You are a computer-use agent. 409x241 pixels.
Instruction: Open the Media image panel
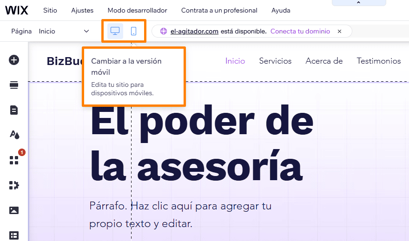tap(14, 210)
